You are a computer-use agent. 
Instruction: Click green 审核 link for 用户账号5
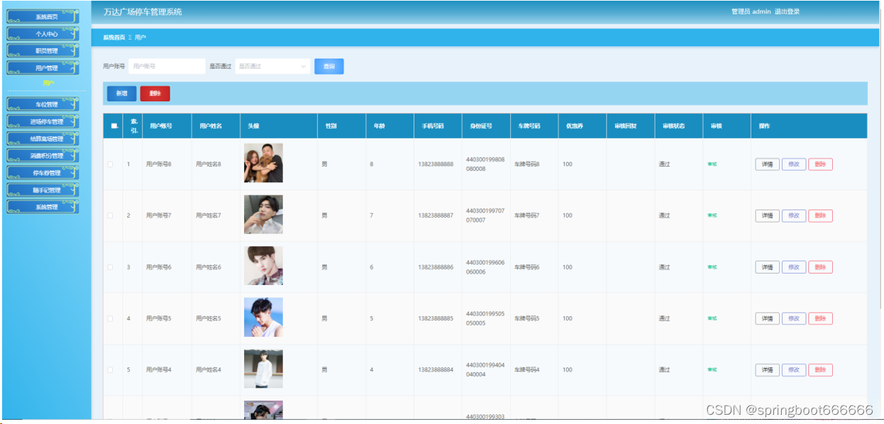pyautogui.click(x=712, y=318)
